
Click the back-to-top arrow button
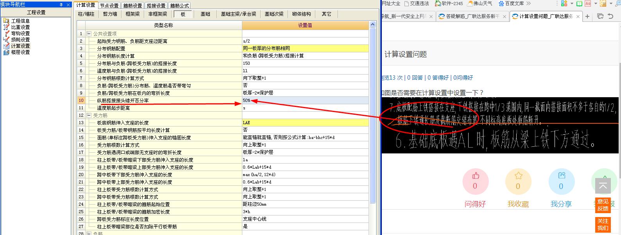pyautogui.click(x=603, y=186)
